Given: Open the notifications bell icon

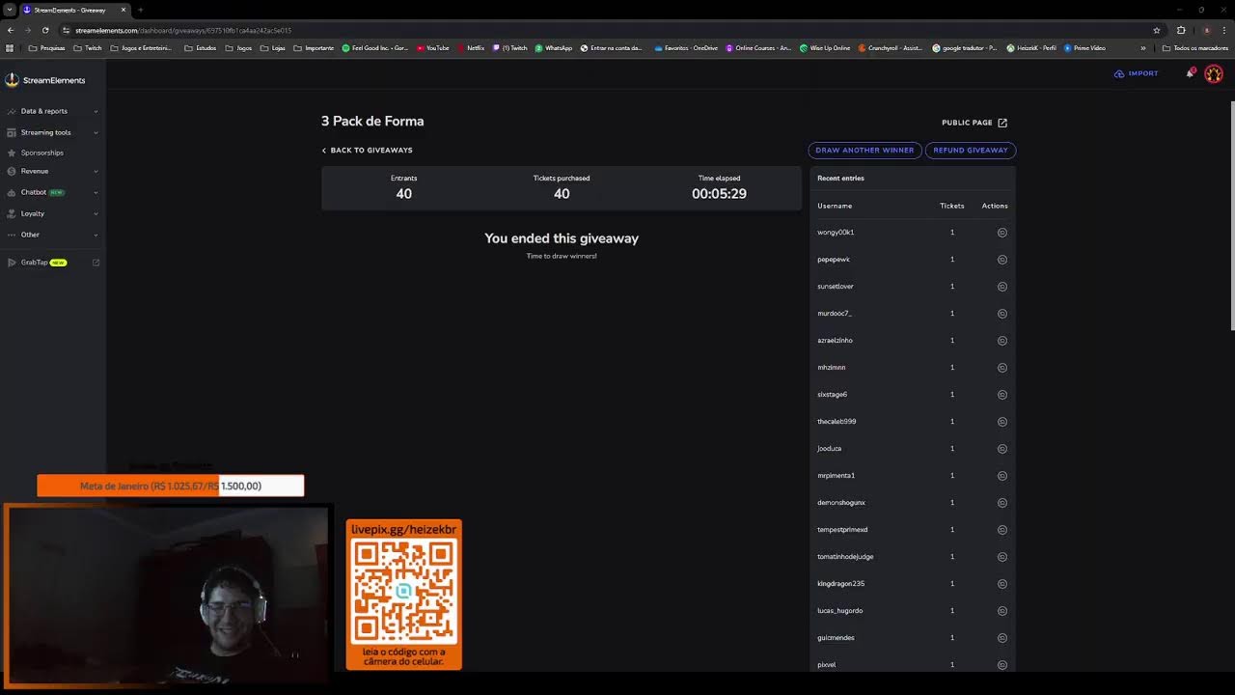Looking at the screenshot, I should (1190, 73).
